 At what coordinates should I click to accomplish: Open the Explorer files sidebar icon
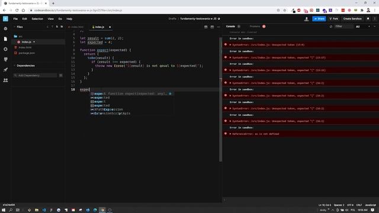pos(5,39)
